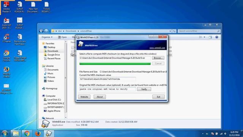Click navigation pane scrollbar
This screenshot has width=243, height=137.
[x=66, y=78]
